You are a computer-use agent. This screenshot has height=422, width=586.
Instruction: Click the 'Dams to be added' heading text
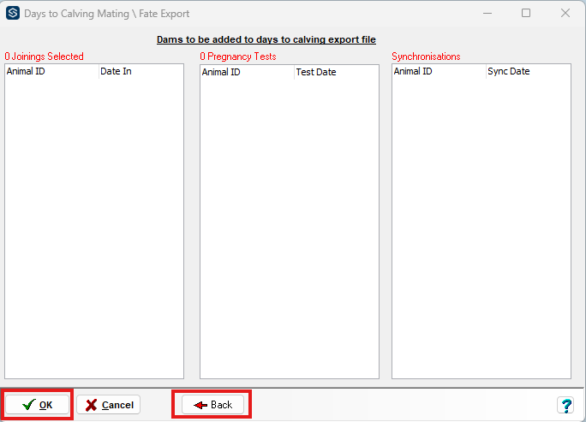(x=266, y=39)
